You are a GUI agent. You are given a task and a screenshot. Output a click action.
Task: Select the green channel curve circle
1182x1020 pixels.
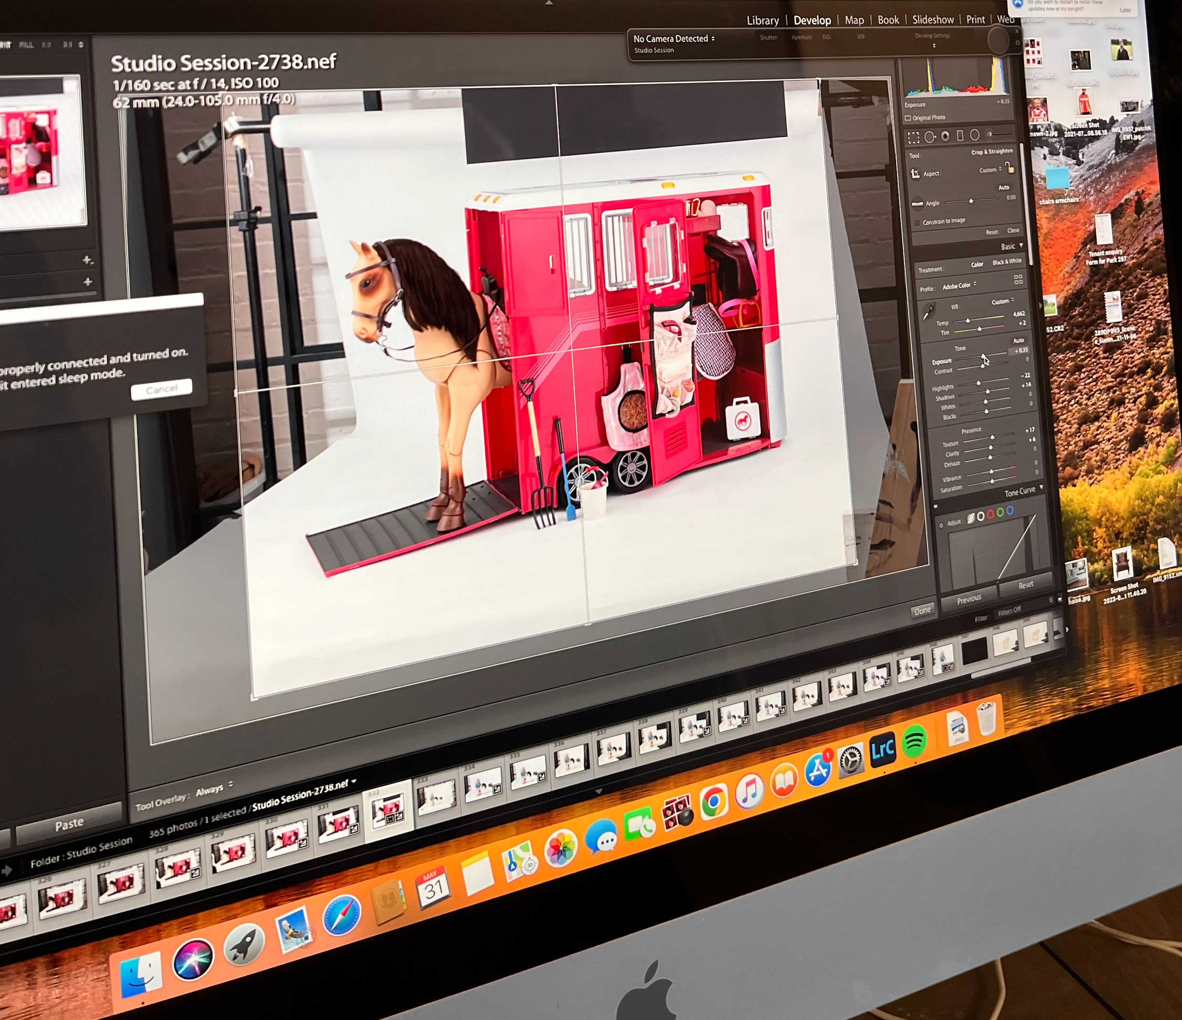1000,512
